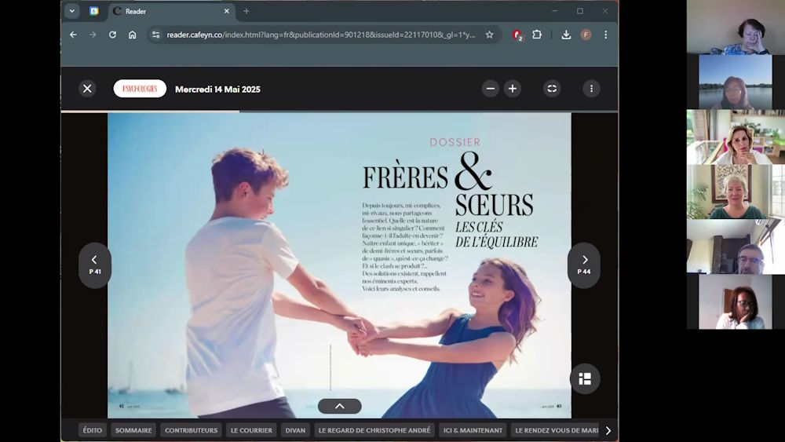The width and height of the screenshot is (785, 442).
Task: Jump to the SOMMAIRE section
Action: [133, 430]
